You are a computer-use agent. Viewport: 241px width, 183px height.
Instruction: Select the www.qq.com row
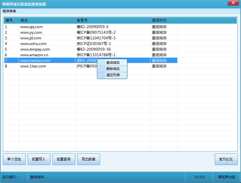(x=31, y=27)
